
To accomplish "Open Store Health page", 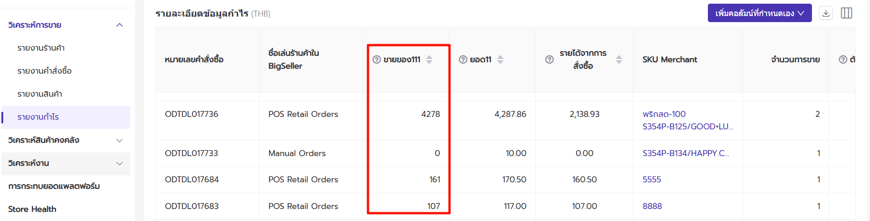I will click(x=32, y=209).
